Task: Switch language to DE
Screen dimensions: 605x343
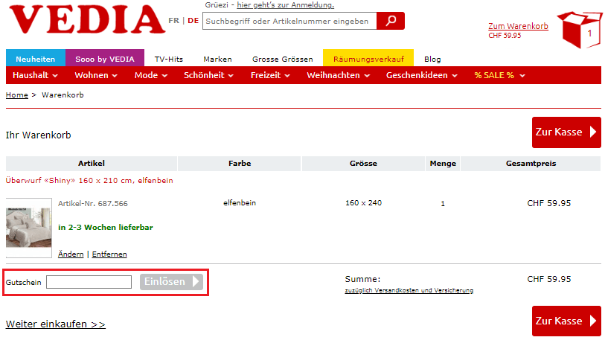Action: click(193, 20)
